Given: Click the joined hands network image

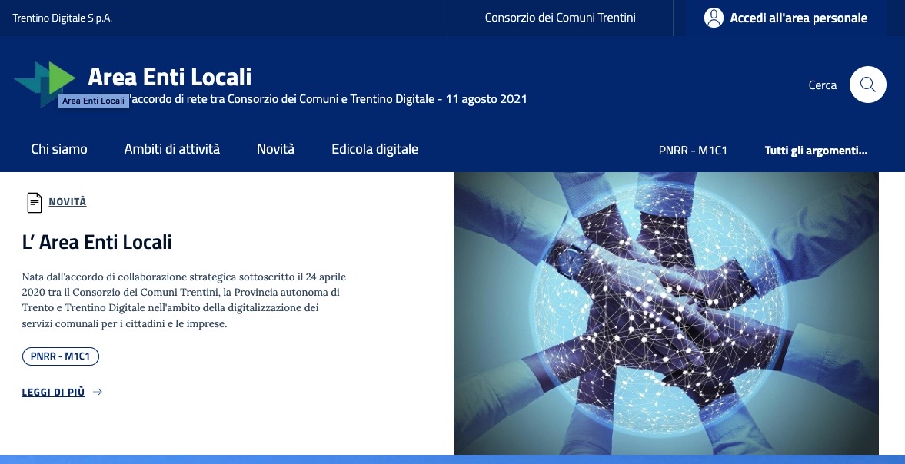Looking at the screenshot, I should click(666, 313).
